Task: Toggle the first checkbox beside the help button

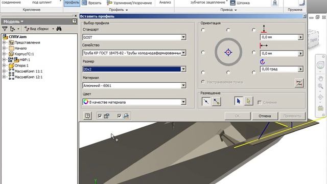Action: (100, 116)
